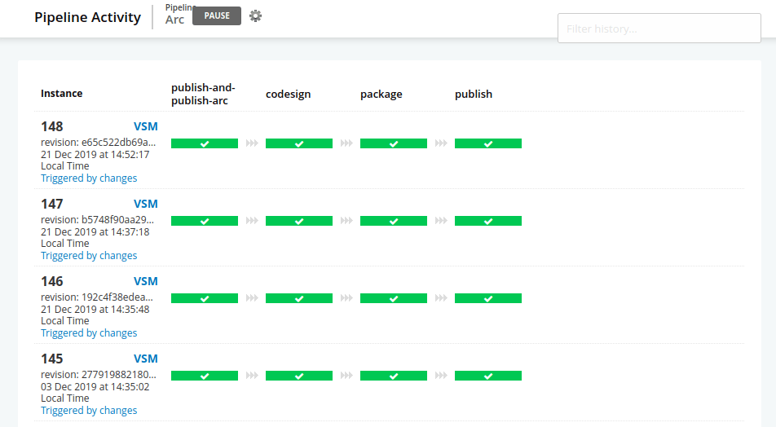This screenshot has width=776, height=427.
Task: Open pipeline settings gear icon
Action: 255,15
